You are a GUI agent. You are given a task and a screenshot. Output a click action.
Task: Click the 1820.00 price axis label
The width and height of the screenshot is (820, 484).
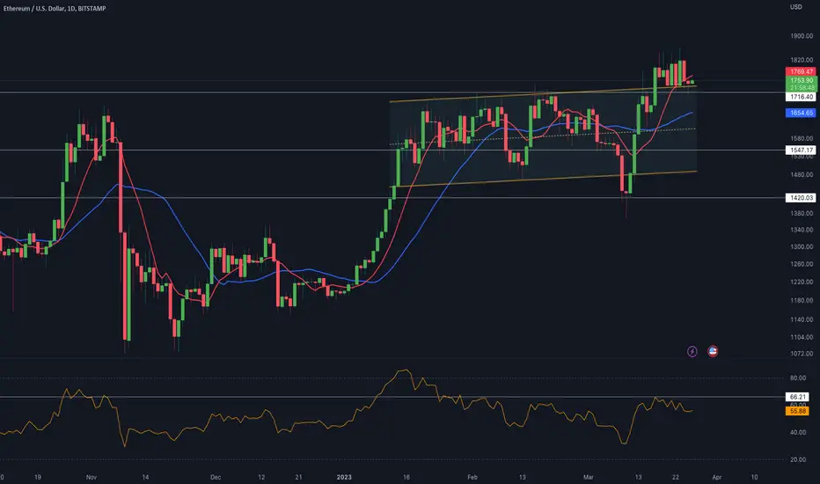pos(802,60)
